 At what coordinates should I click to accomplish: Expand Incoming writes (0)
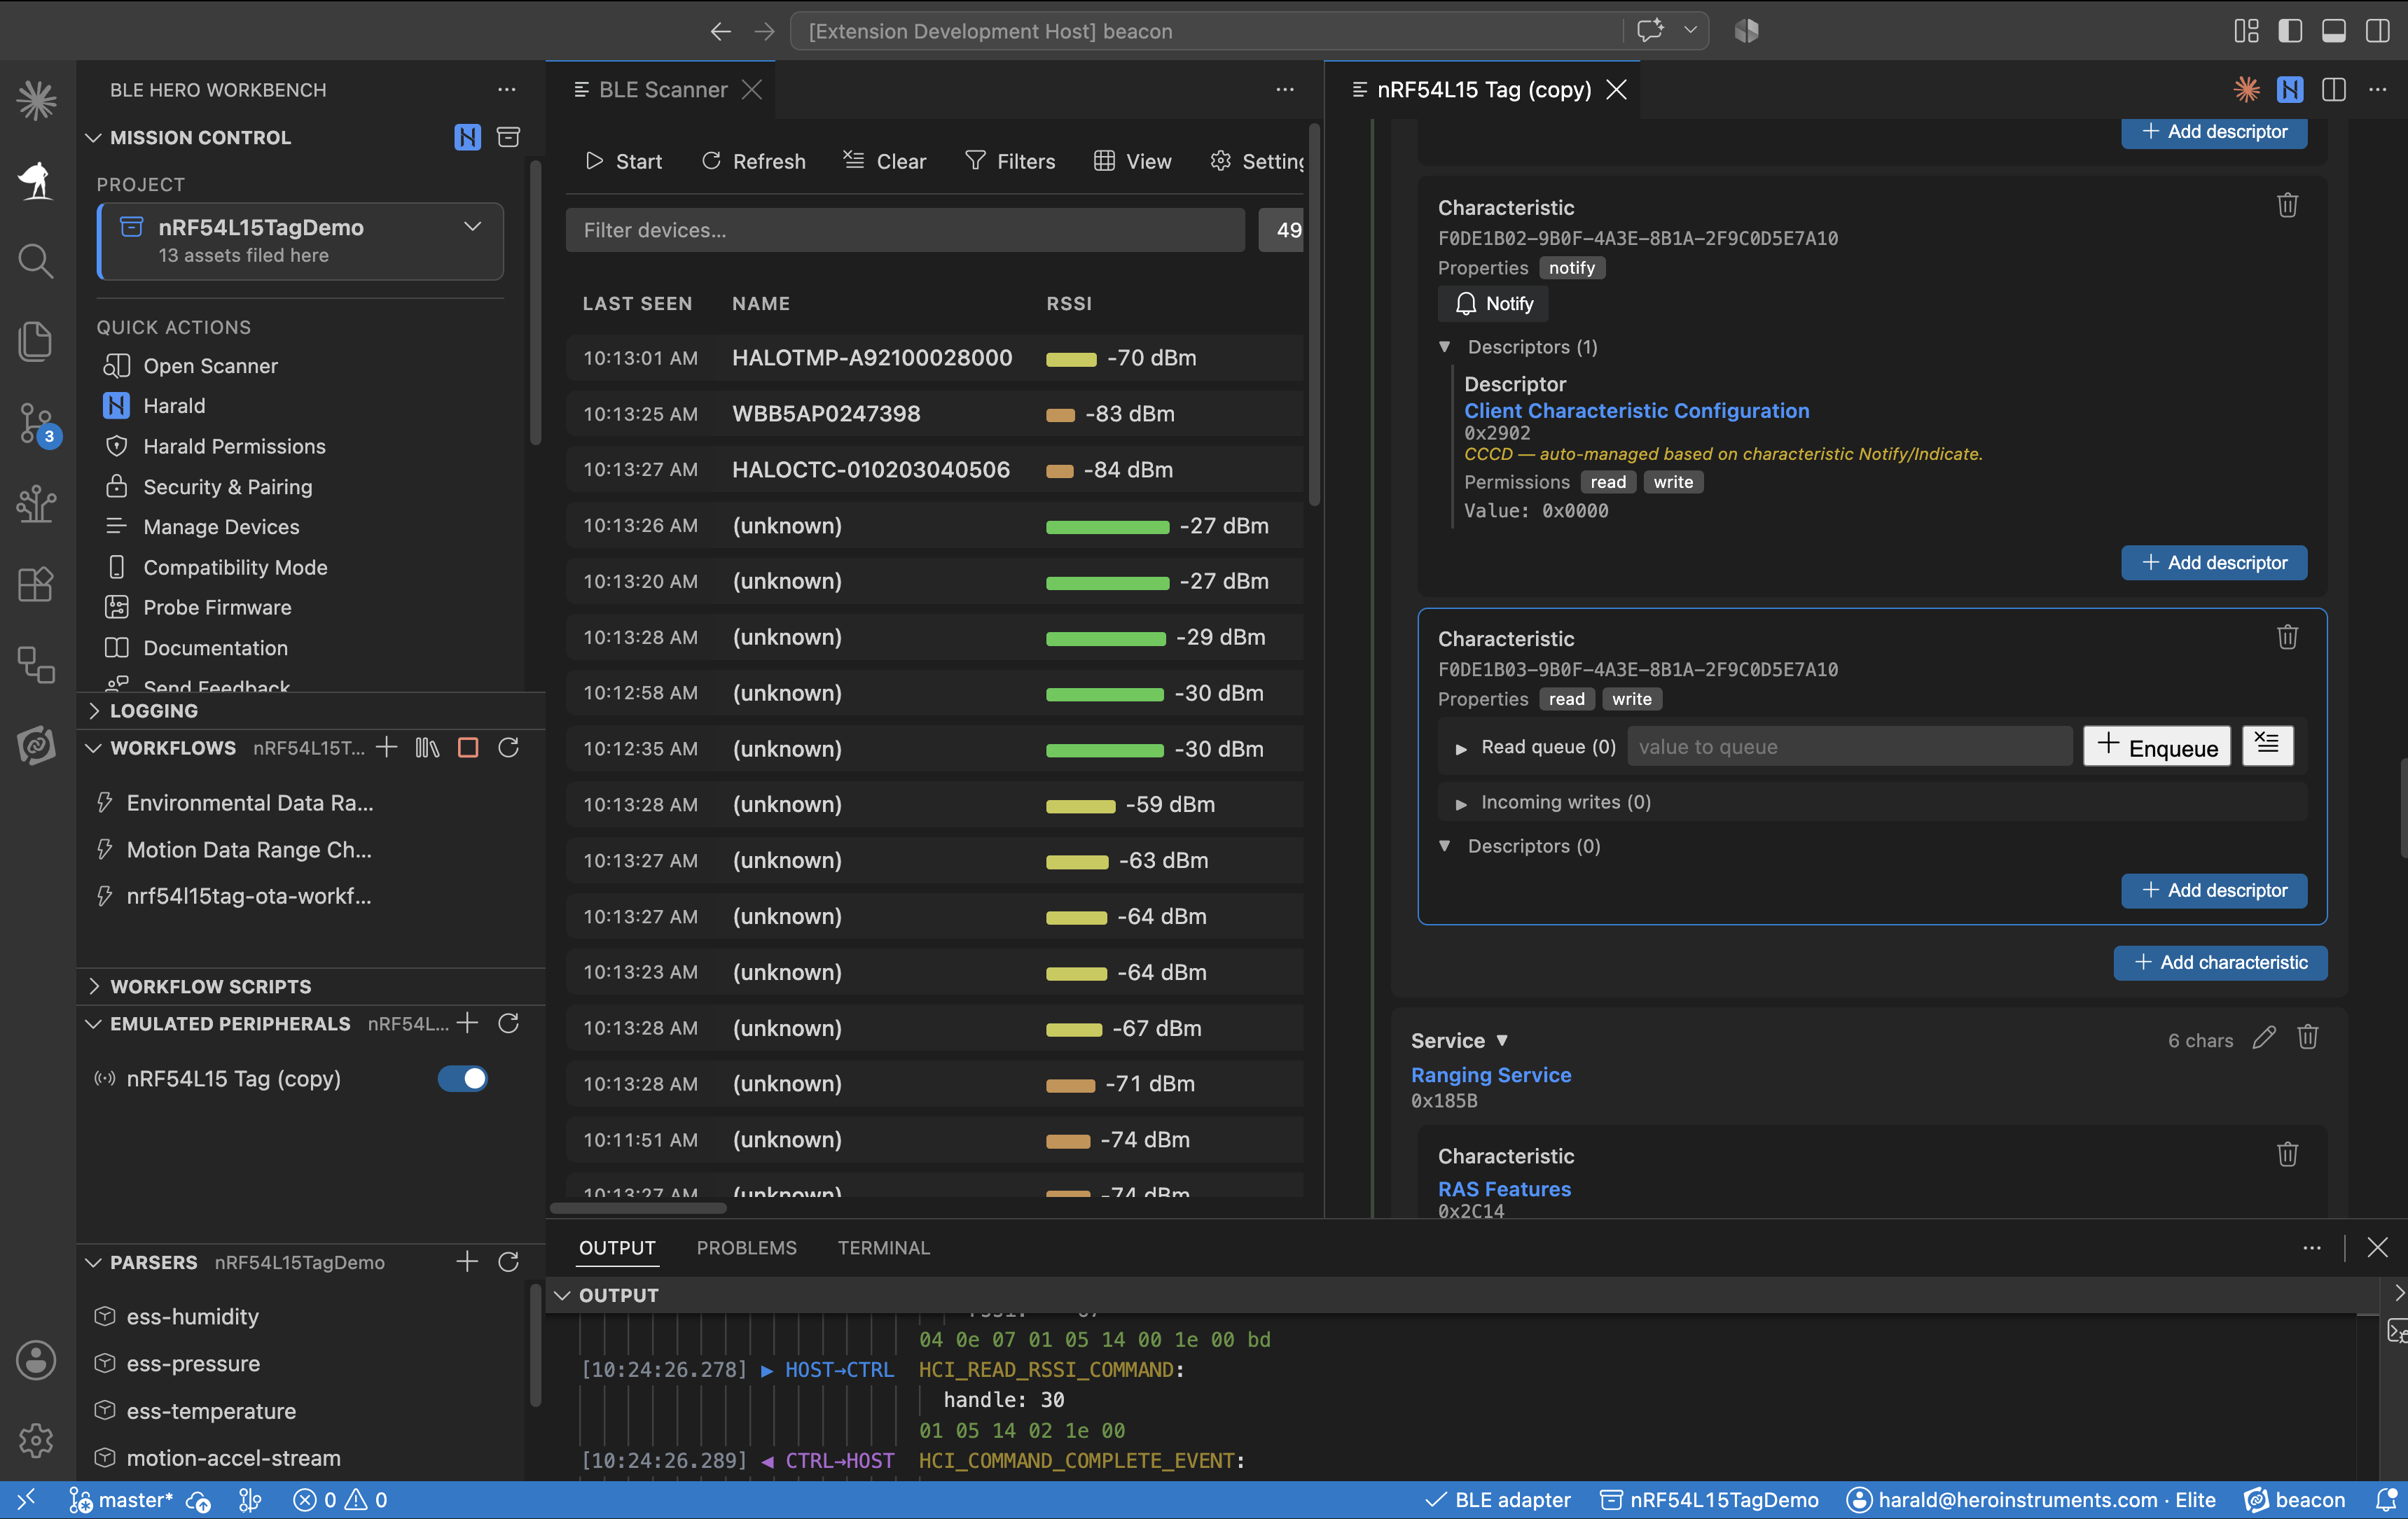[x=1461, y=804]
